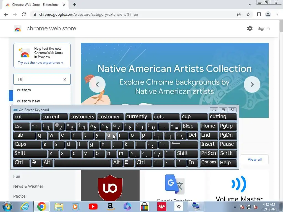Viewport: 283px width, 212px height.
Task: Pick 'currently' word prediction
Action: coord(138,117)
